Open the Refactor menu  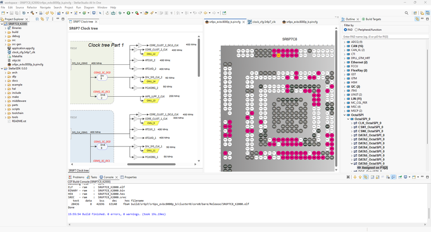tap(32, 7)
